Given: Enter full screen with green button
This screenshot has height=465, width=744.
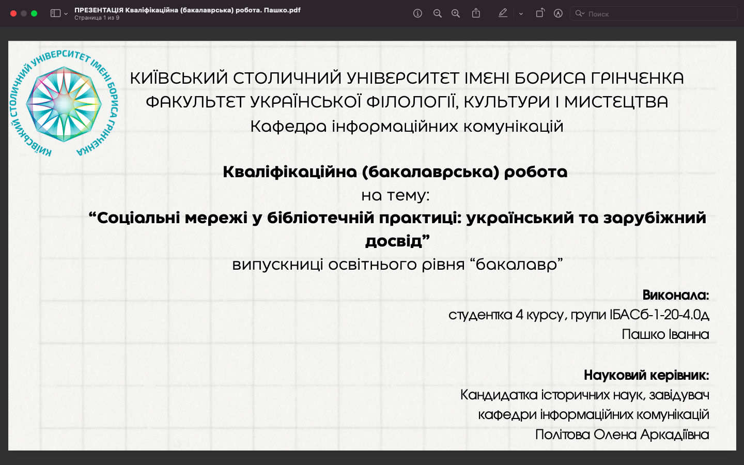Looking at the screenshot, I should pos(34,13).
